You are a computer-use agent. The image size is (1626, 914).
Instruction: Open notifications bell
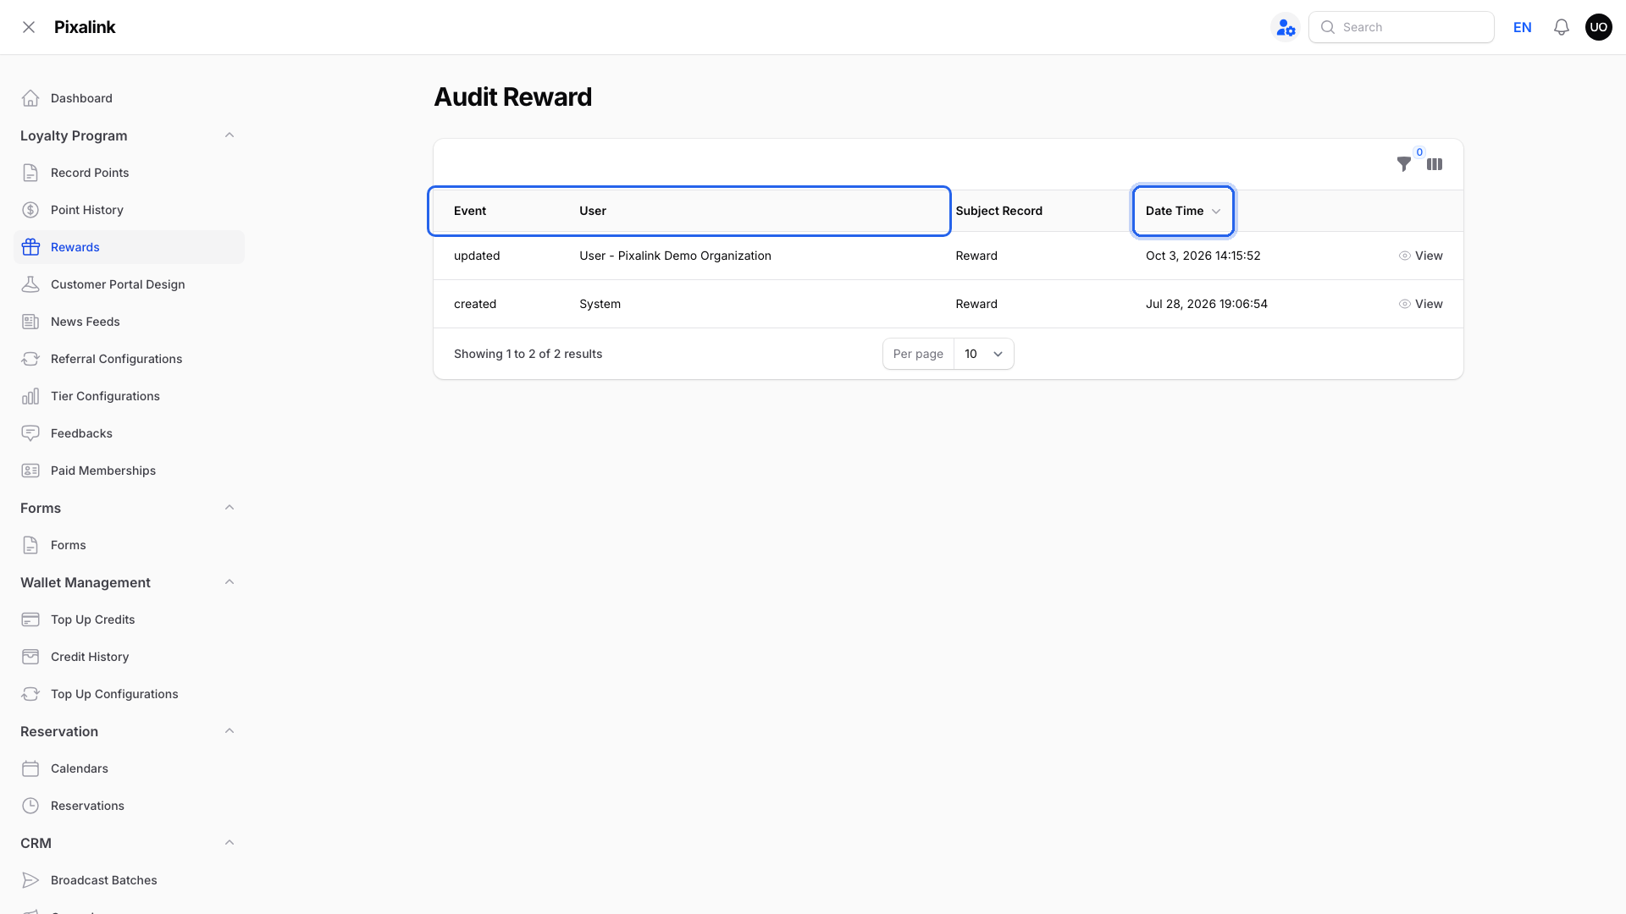click(1562, 27)
